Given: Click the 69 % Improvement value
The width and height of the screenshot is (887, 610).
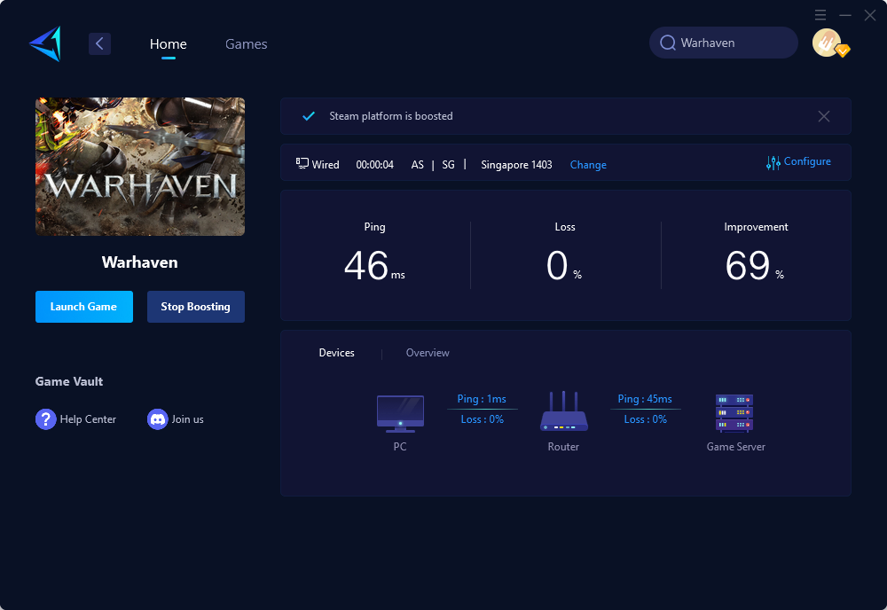Looking at the screenshot, I should [755, 266].
